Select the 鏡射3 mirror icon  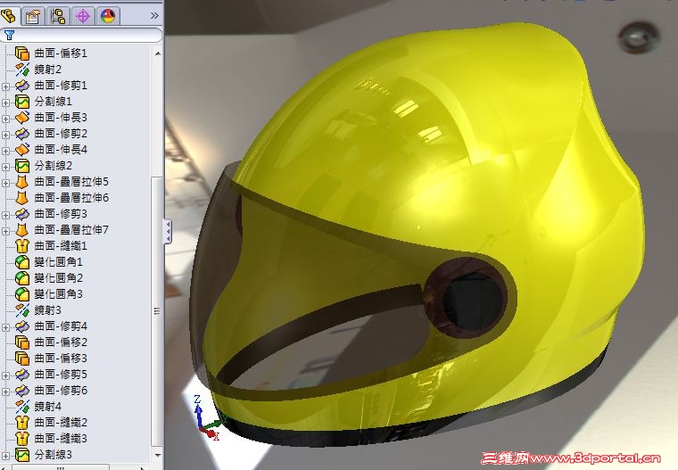point(22,310)
